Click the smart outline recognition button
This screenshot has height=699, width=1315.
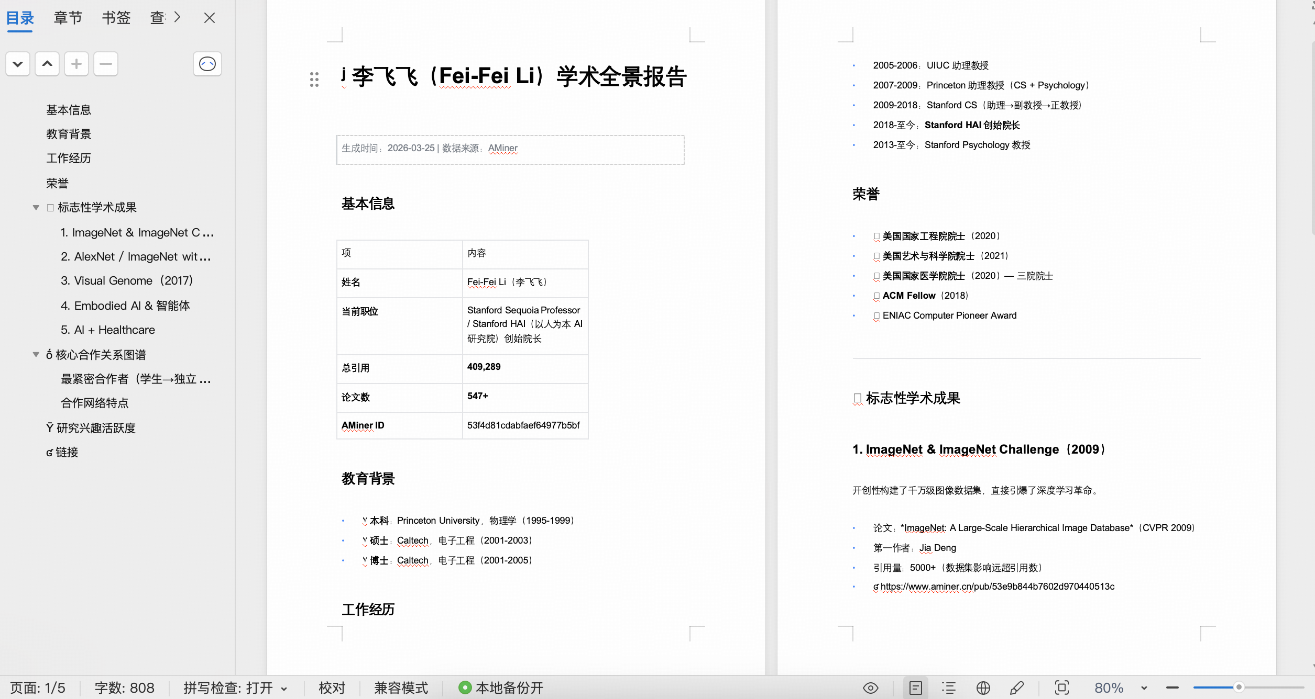(x=207, y=64)
